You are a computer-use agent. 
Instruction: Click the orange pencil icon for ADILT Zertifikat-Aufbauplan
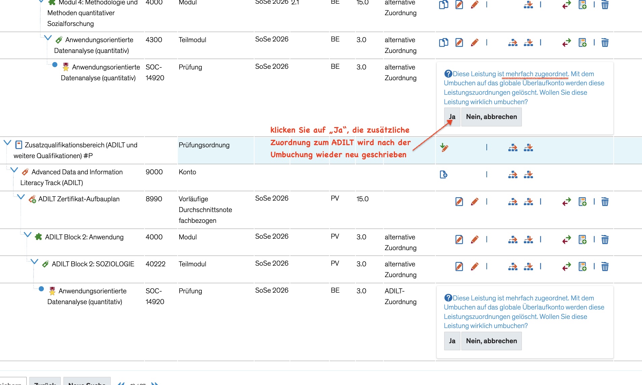point(475,202)
